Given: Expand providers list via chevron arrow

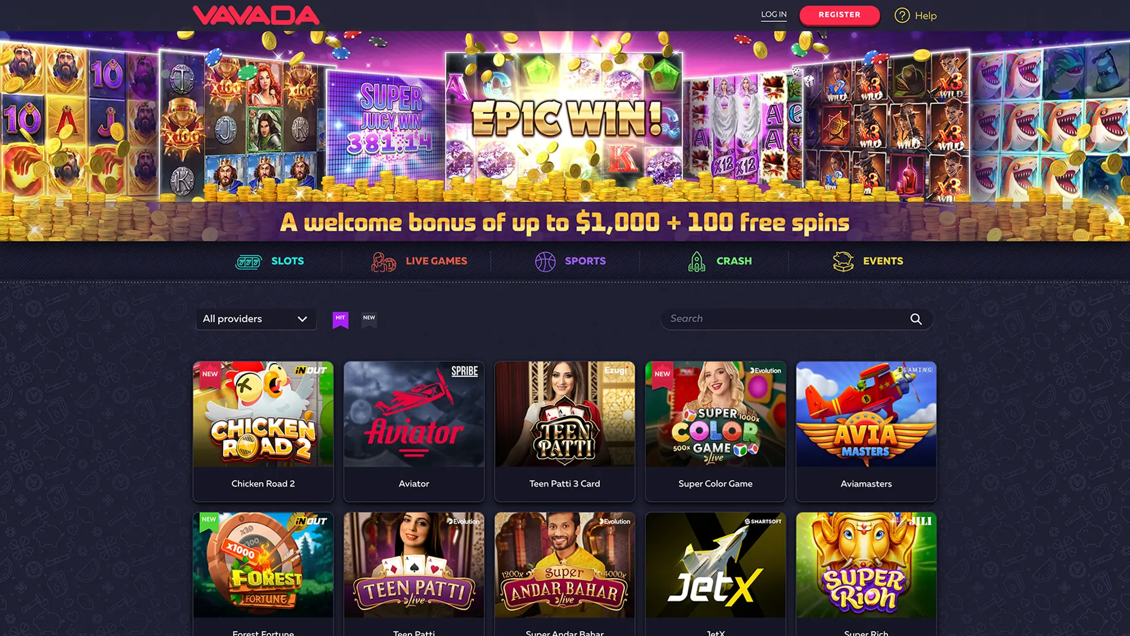Looking at the screenshot, I should pyautogui.click(x=302, y=319).
